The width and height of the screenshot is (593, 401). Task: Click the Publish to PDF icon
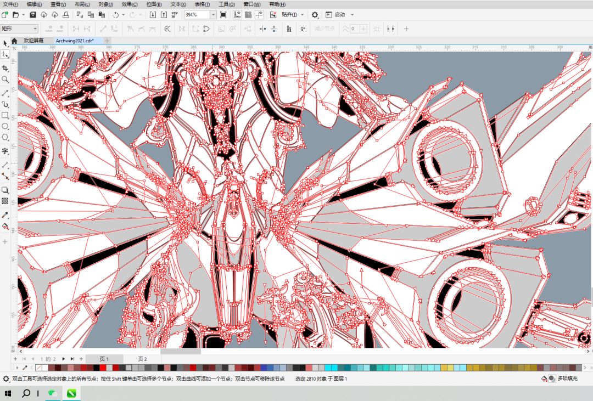175,15
